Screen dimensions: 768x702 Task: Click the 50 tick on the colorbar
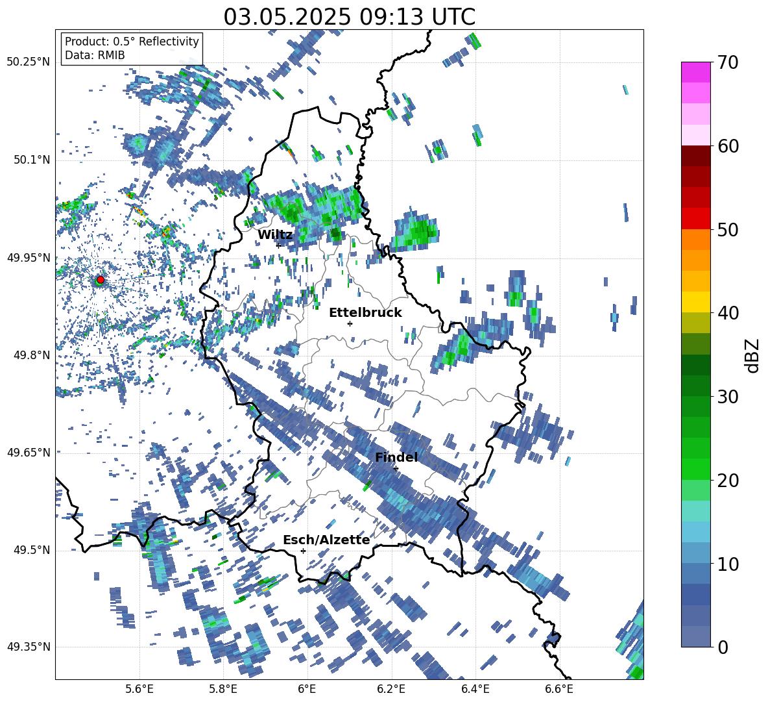pos(727,229)
